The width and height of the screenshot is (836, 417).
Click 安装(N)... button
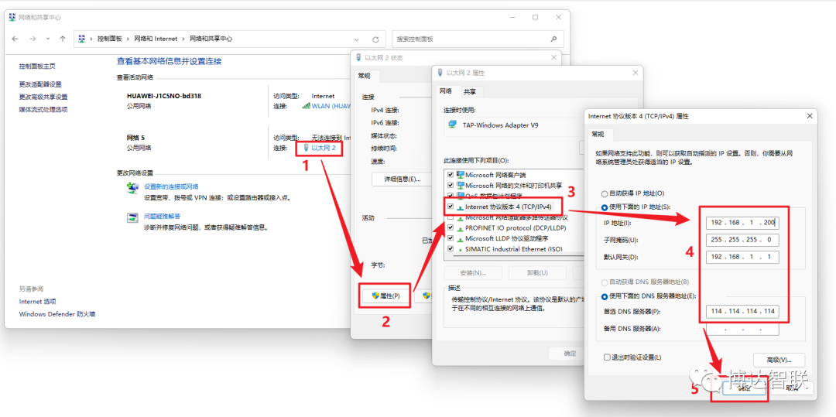[474, 272]
